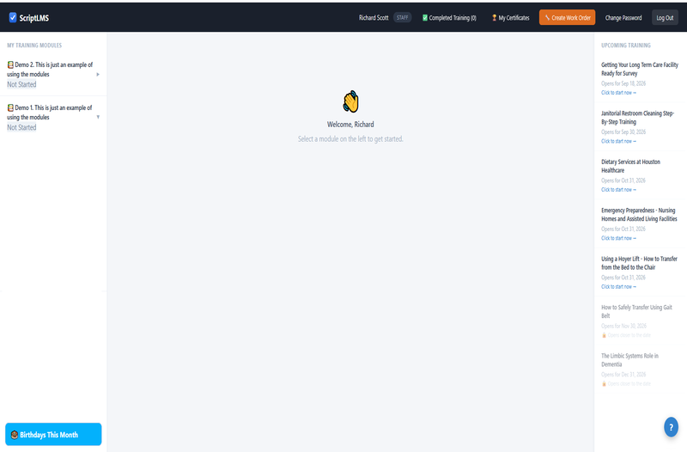687x452 pixels.
Task: Collapse the Demo 1 module arrow
Action: tap(98, 117)
